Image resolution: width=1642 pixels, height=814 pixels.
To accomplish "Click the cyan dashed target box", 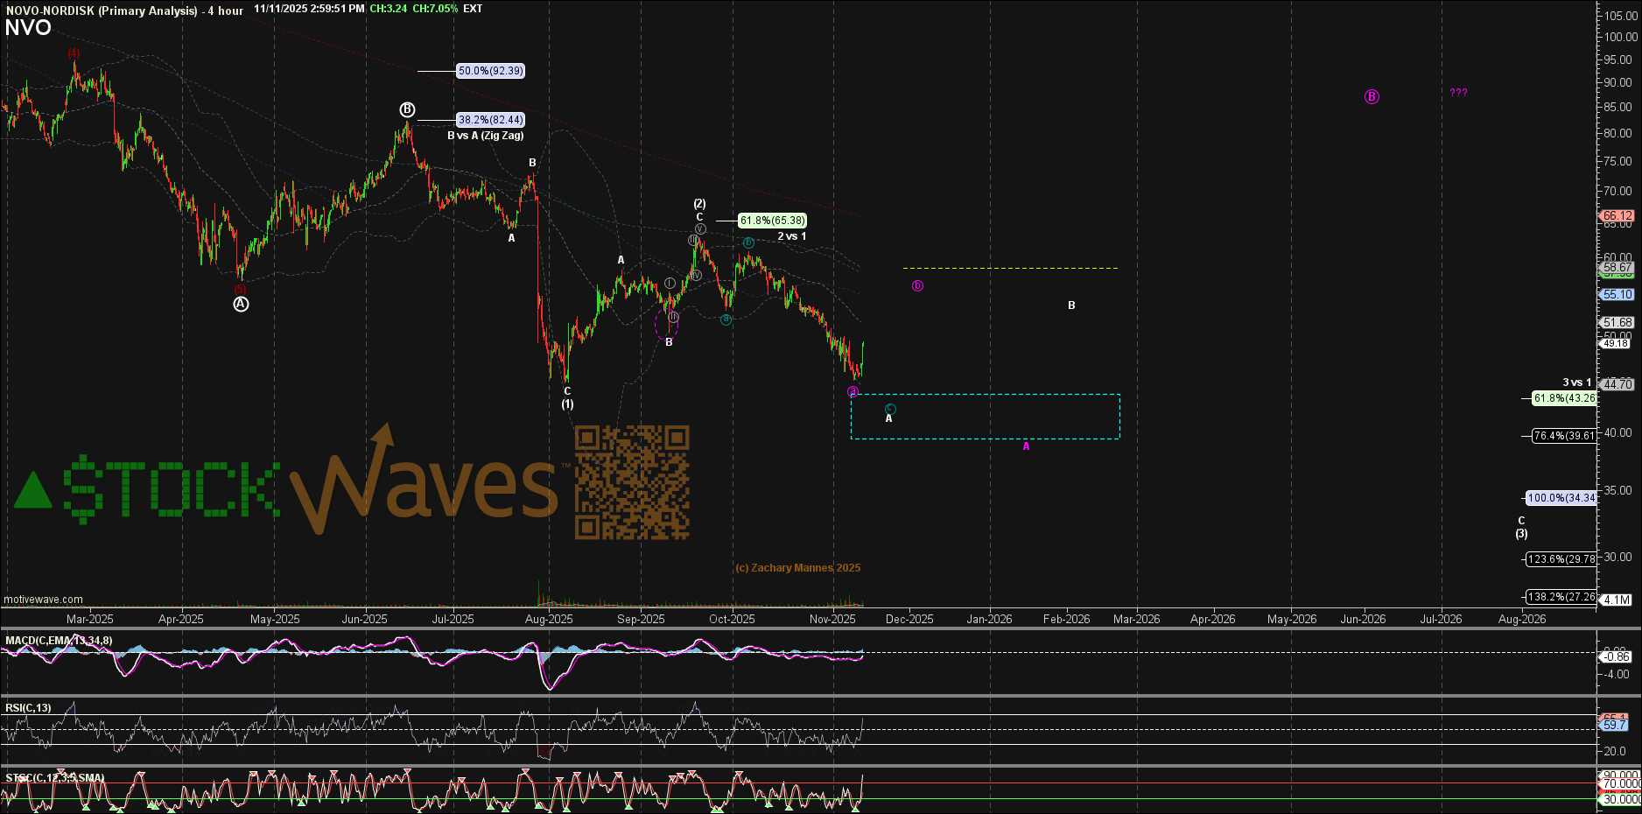I will (x=985, y=417).
